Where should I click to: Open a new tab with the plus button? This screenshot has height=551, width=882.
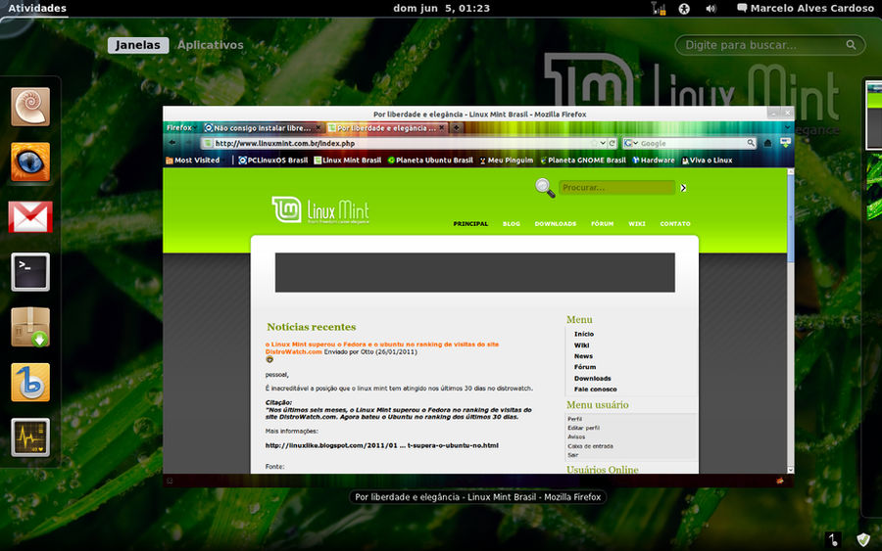point(456,128)
